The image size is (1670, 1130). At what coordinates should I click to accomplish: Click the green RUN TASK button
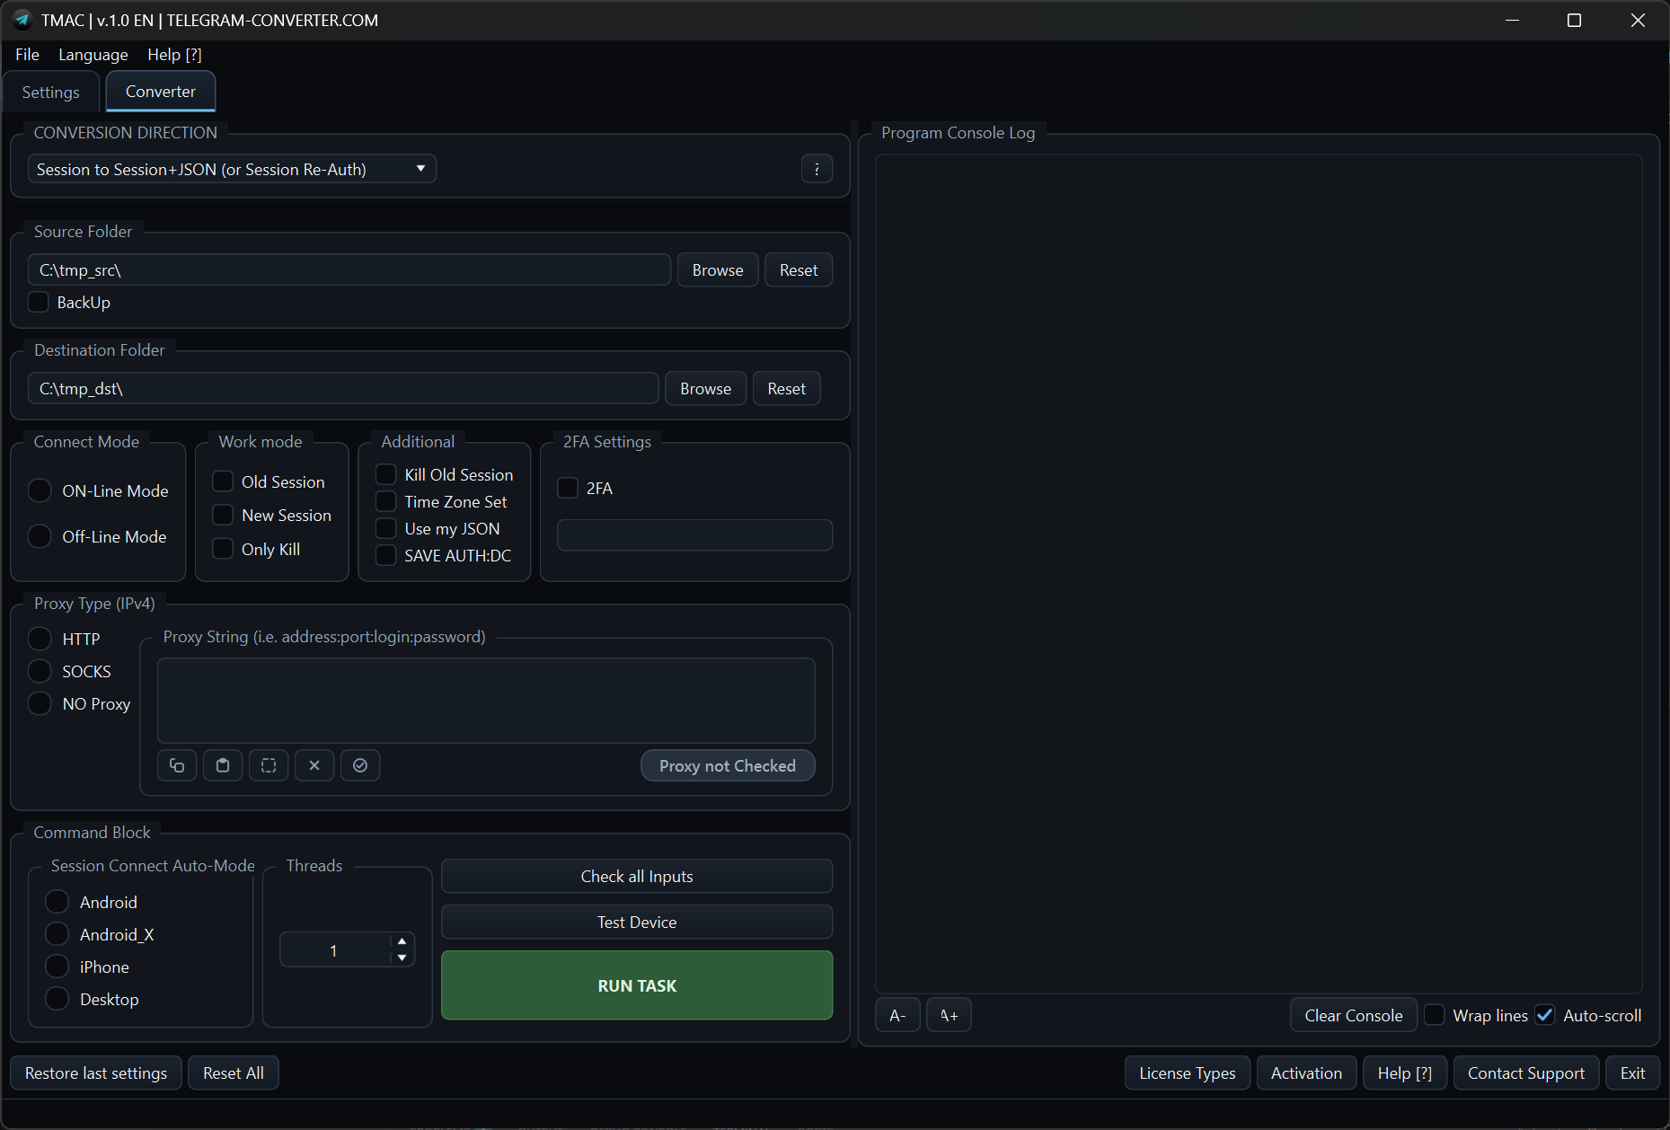click(637, 985)
